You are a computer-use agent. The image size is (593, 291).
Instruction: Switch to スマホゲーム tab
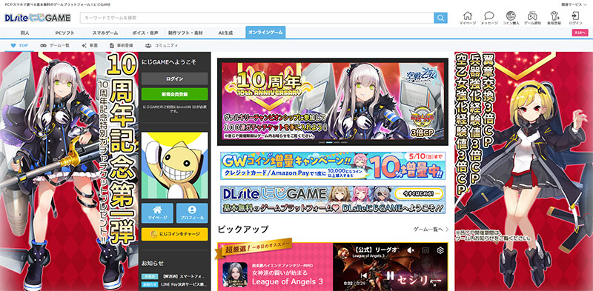tap(105, 33)
